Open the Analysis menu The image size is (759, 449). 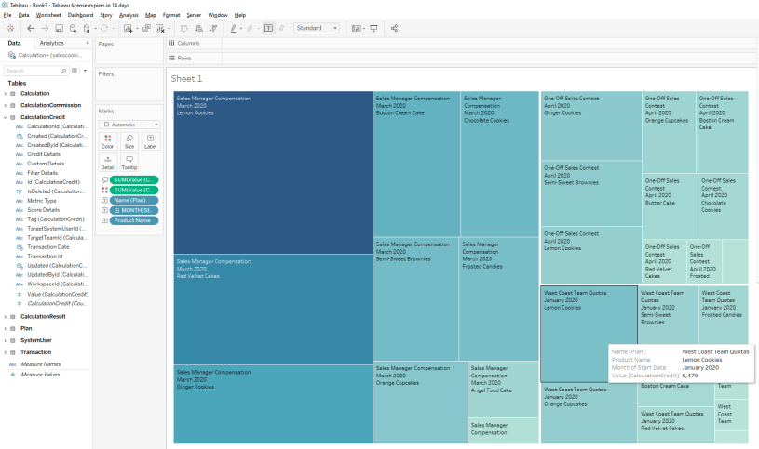pos(129,16)
